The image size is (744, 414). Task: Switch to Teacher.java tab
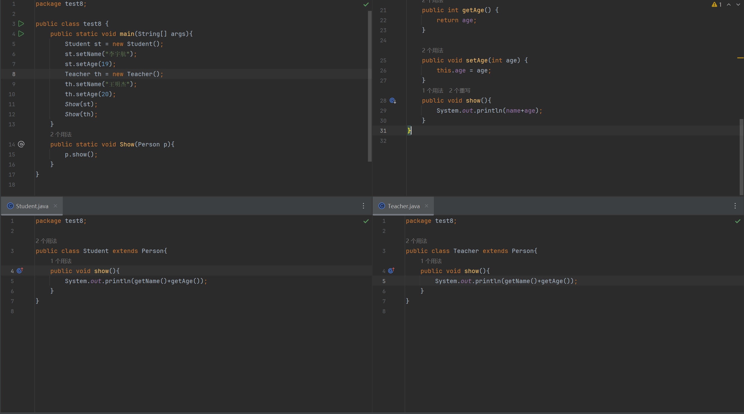pyautogui.click(x=403, y=206)
